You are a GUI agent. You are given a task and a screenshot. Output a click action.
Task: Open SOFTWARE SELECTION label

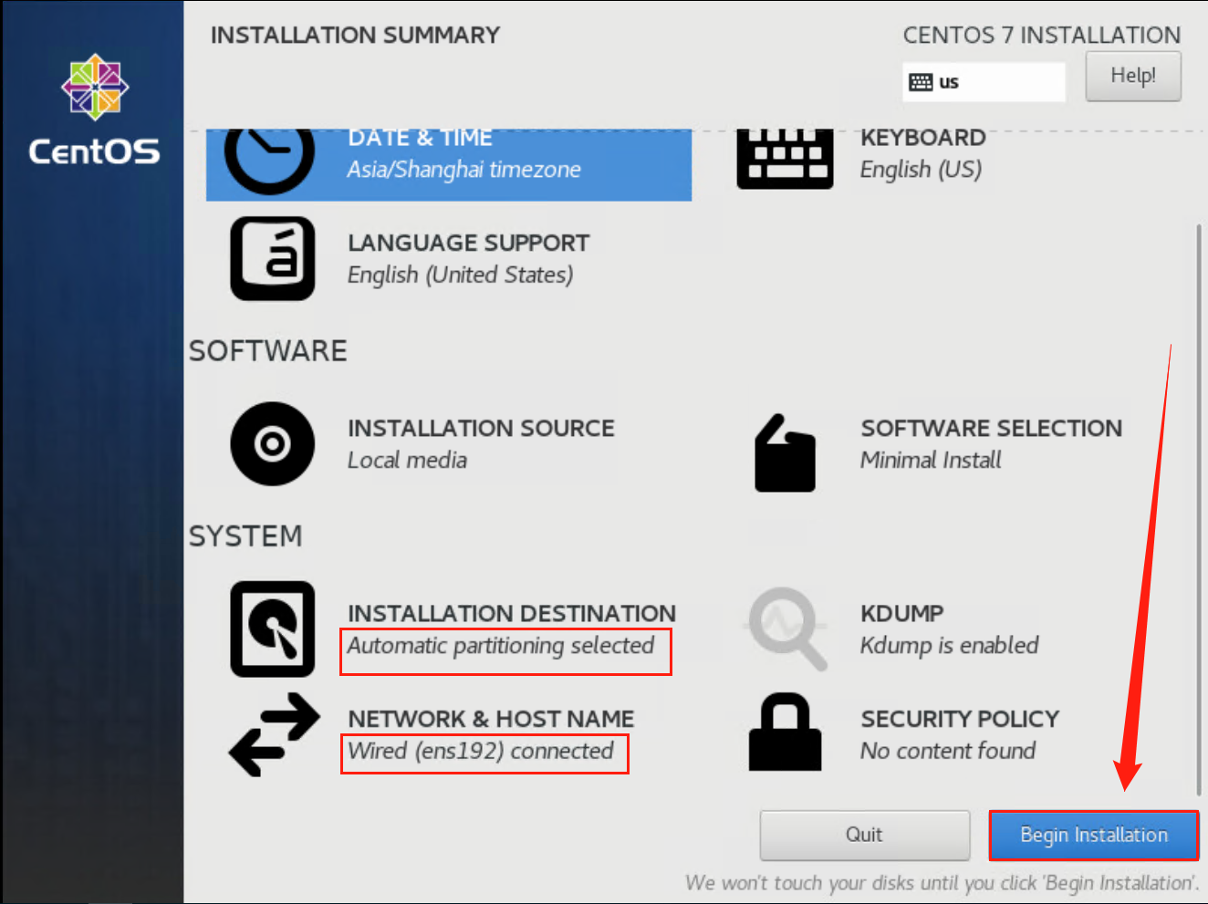click(992, 429)
